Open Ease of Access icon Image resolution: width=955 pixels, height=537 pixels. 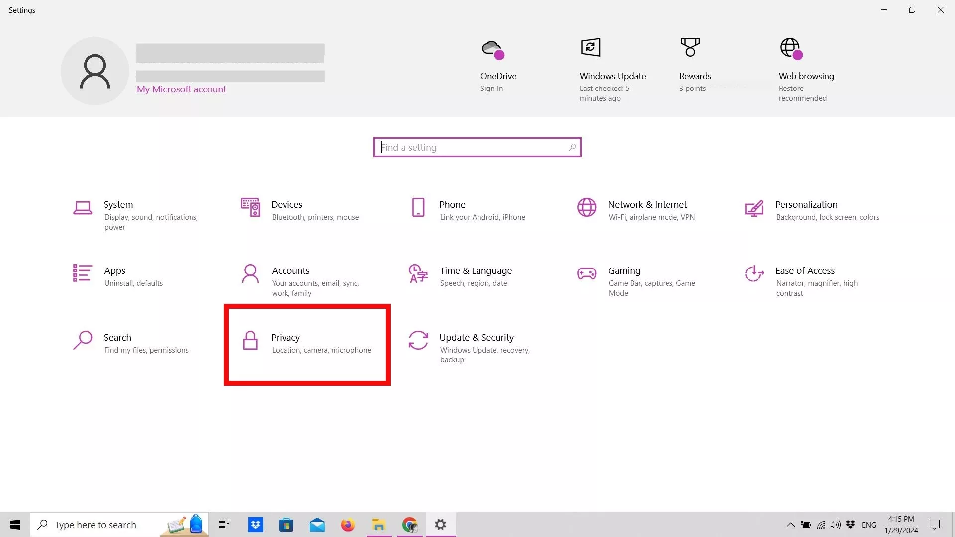click(754, 273)
